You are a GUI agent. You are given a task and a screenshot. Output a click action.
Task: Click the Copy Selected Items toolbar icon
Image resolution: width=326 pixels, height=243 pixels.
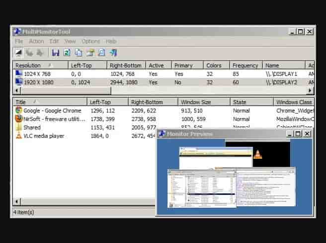[x=79, y=53]
